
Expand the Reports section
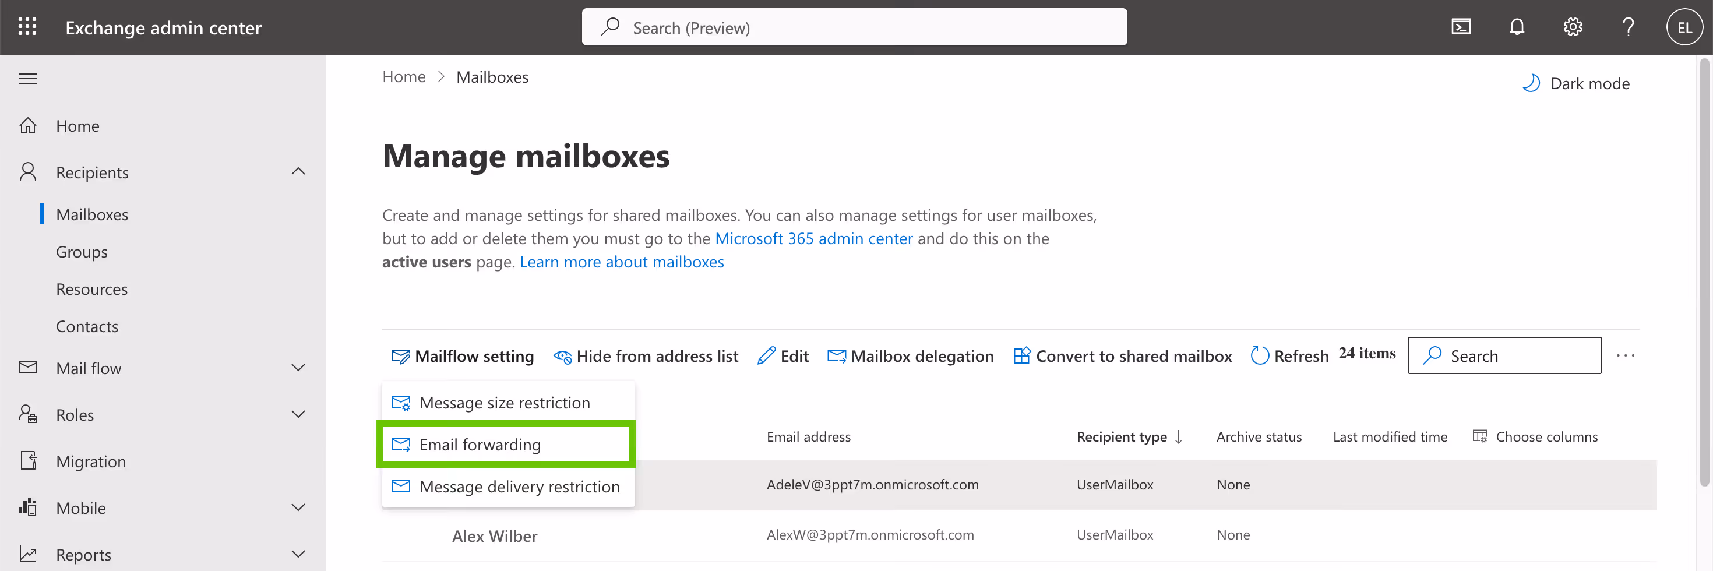point(298,554)
